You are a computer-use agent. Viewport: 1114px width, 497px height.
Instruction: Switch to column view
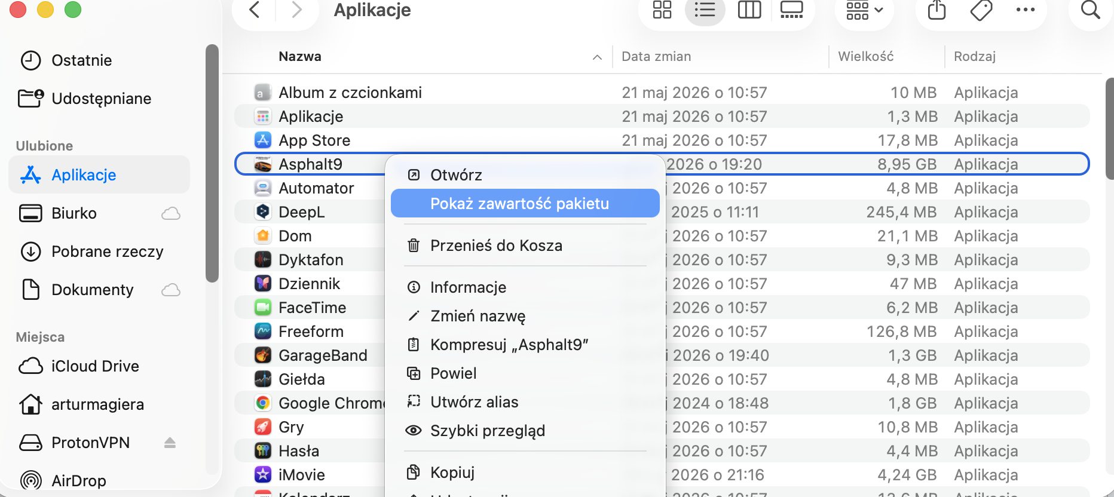click(749, 10)
